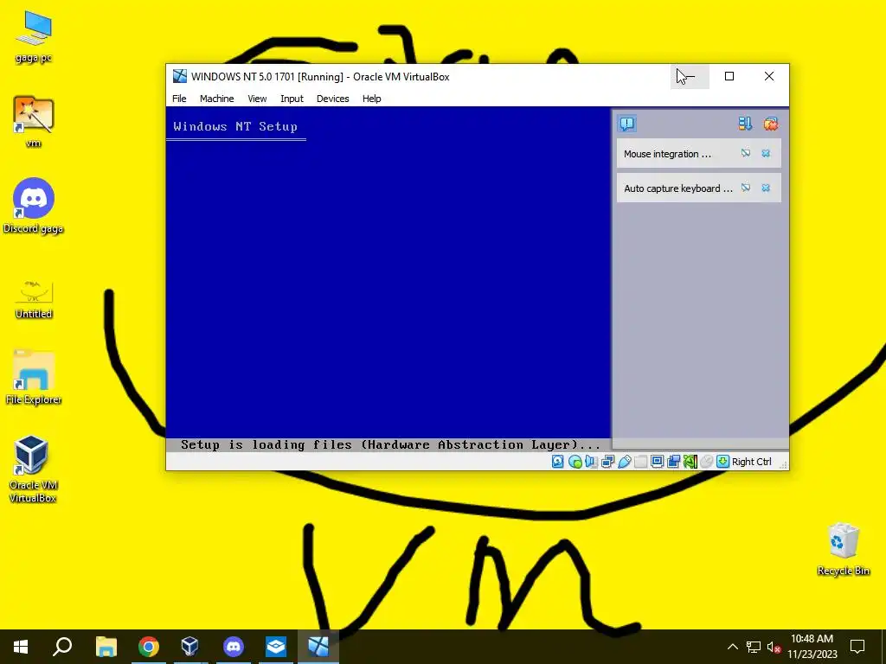Select the gaga pc desktop icon

[x=34, y=37]
